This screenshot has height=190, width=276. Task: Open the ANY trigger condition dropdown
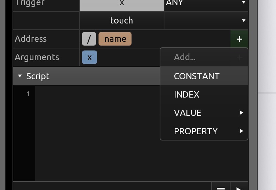coord(206,4)
